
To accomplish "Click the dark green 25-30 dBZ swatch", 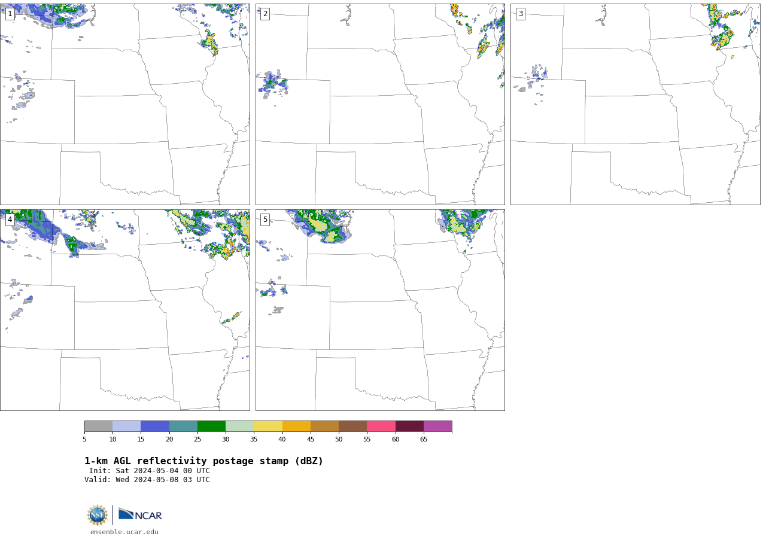I will (211, 426).
